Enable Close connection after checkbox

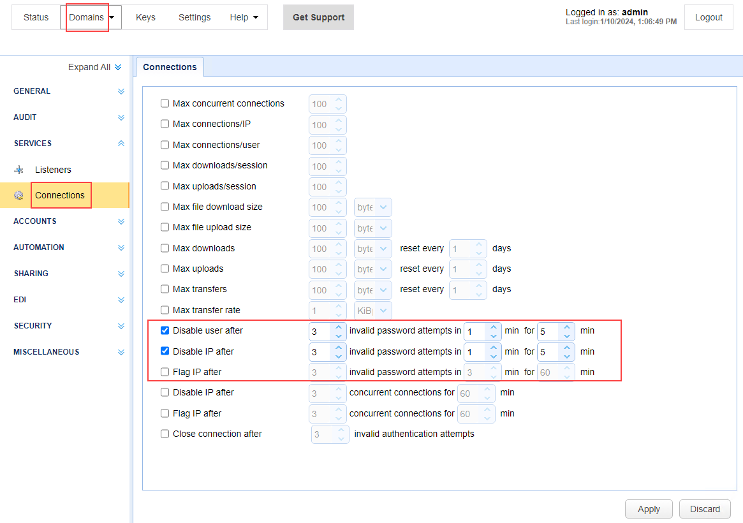click(165, 434)
